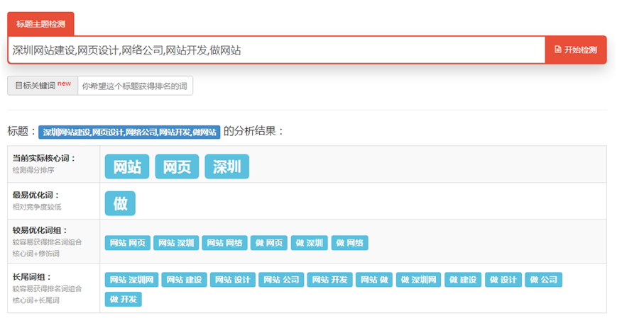The height and width of the screenshot is (318, 617).
Task: Choose the 网站 网络 phrase tag
Action: click(224, 243)
